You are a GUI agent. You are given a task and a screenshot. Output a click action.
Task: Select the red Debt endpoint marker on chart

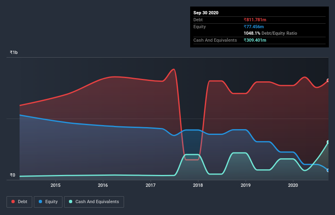(x=328, y=81)
